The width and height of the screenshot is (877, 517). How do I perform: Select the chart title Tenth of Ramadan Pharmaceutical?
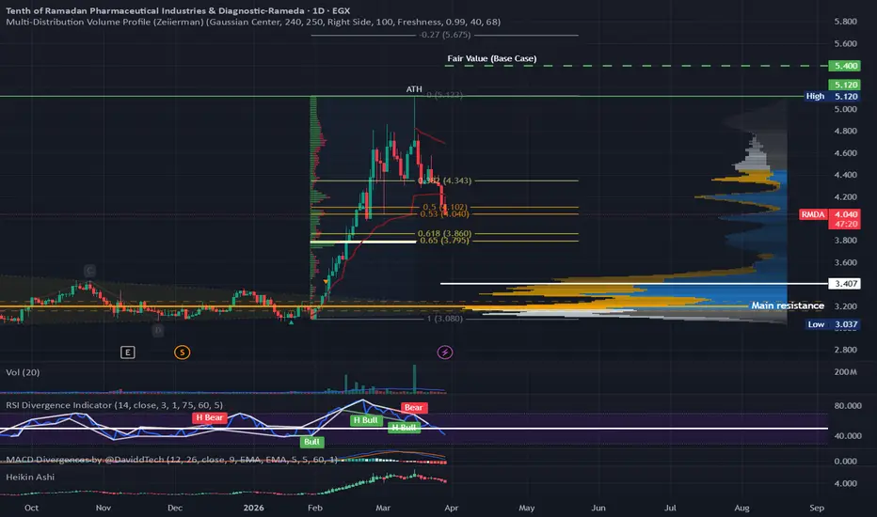click(178, 10)
